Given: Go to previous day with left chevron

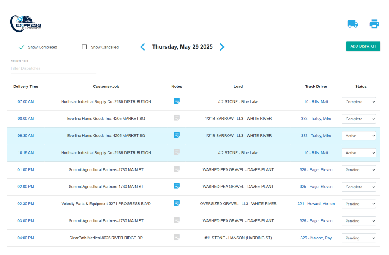Looking at the screenshot, I should [143, 47].
